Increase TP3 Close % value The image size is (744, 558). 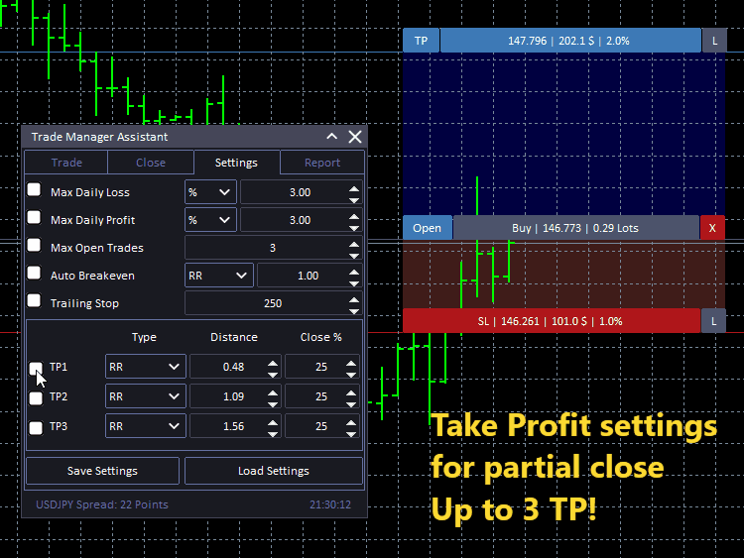click(351, 422)
